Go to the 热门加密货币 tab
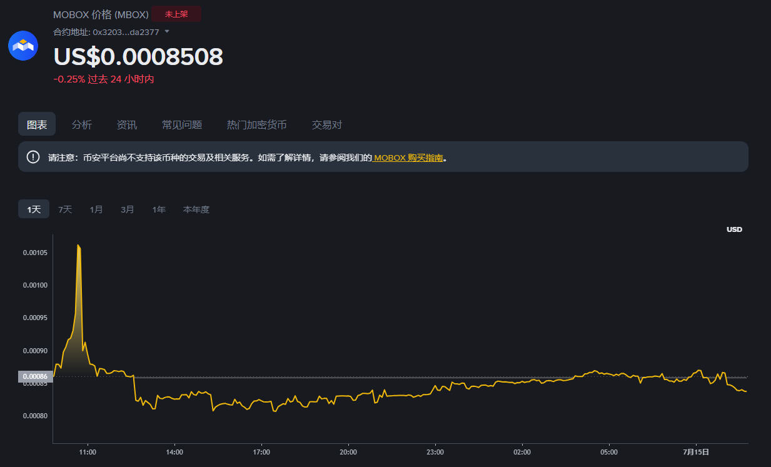 [257, 124]
